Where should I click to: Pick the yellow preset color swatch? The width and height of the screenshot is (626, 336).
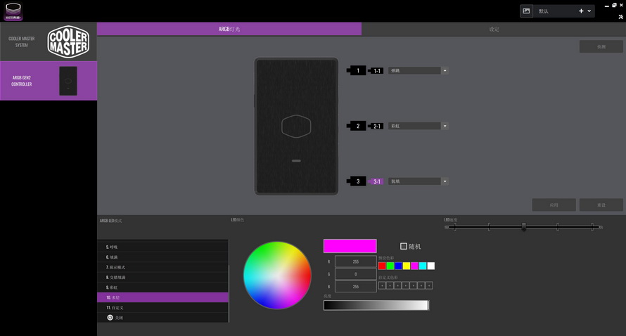(x=407, y=266)
